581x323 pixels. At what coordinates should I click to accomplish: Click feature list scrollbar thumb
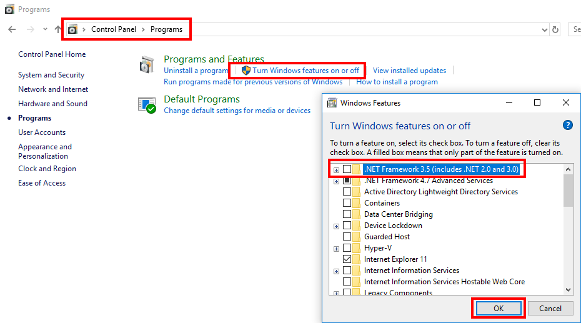568,191
